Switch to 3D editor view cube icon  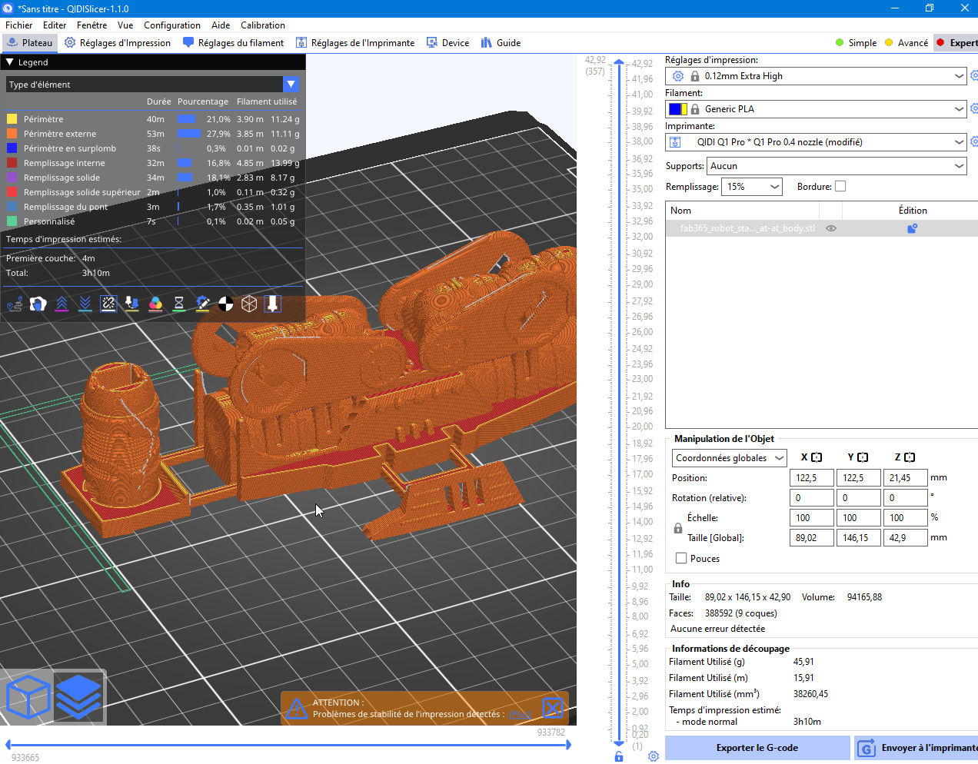coord(28,696)
